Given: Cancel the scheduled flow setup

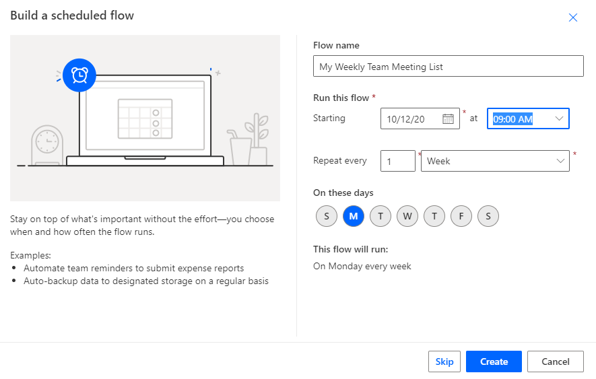Looking at the screenshot, I should (x=555, y=361).
